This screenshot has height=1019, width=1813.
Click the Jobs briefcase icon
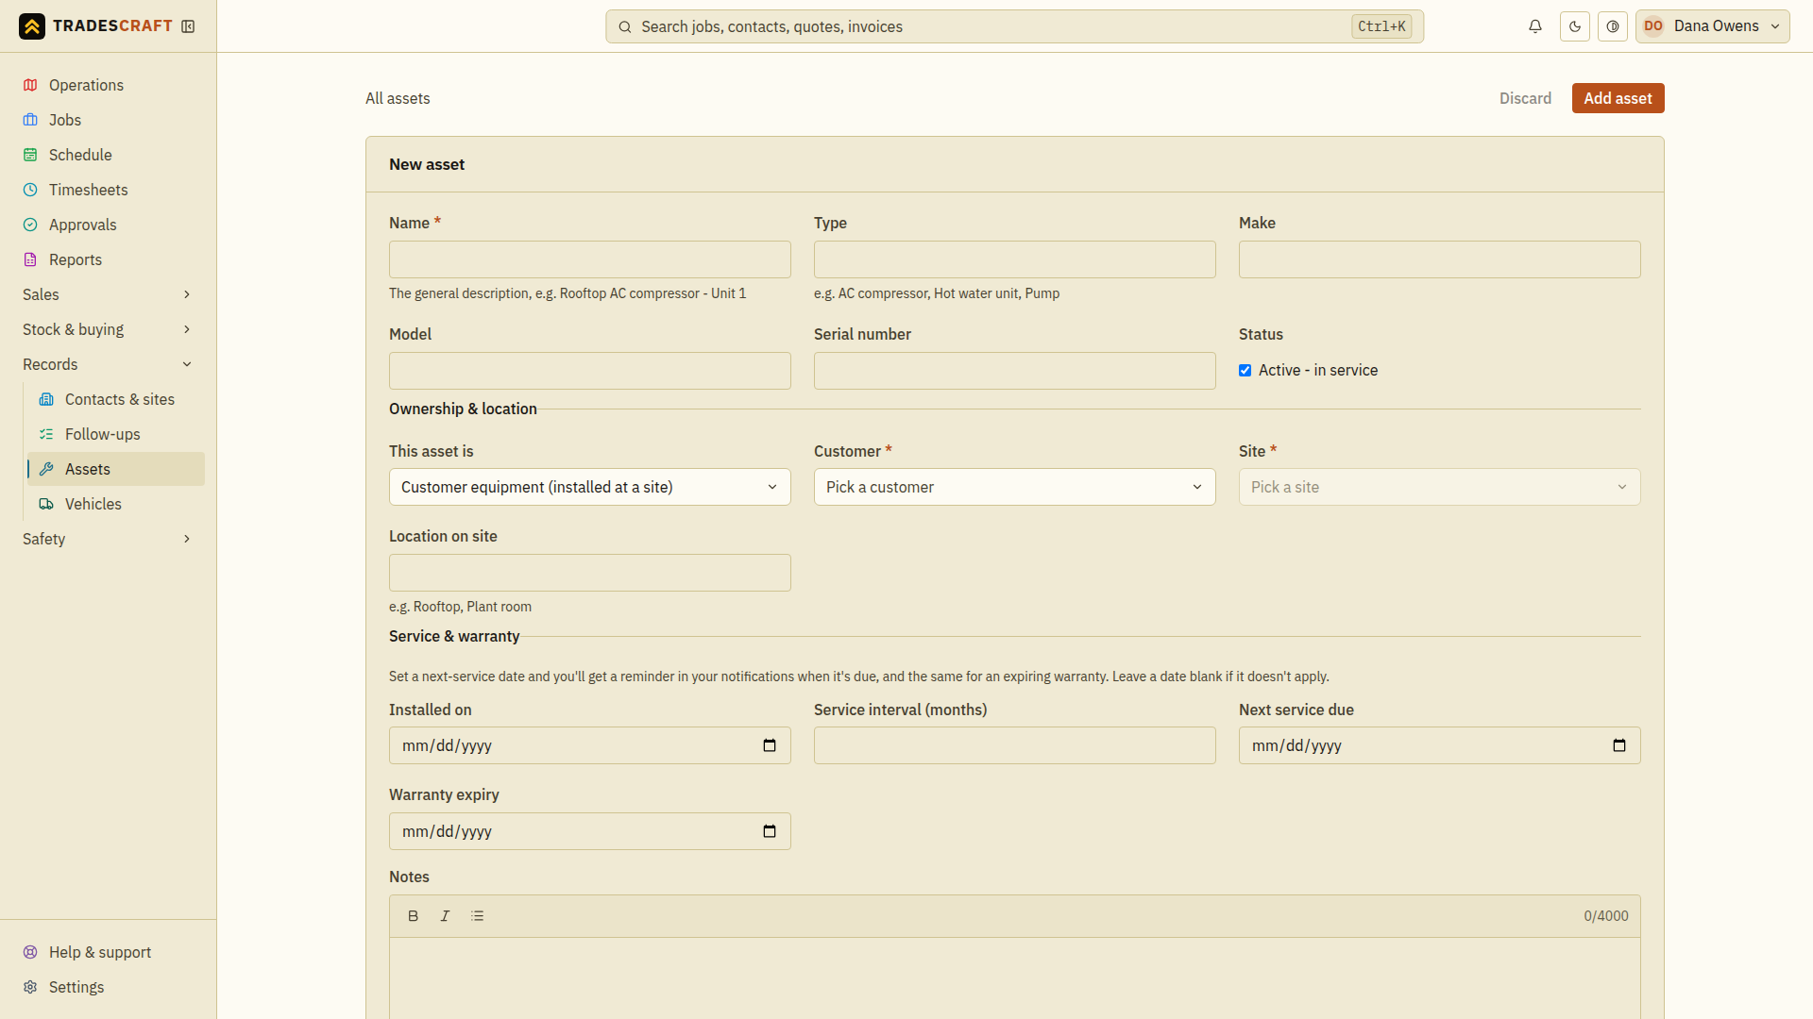(x=30, y=120)
